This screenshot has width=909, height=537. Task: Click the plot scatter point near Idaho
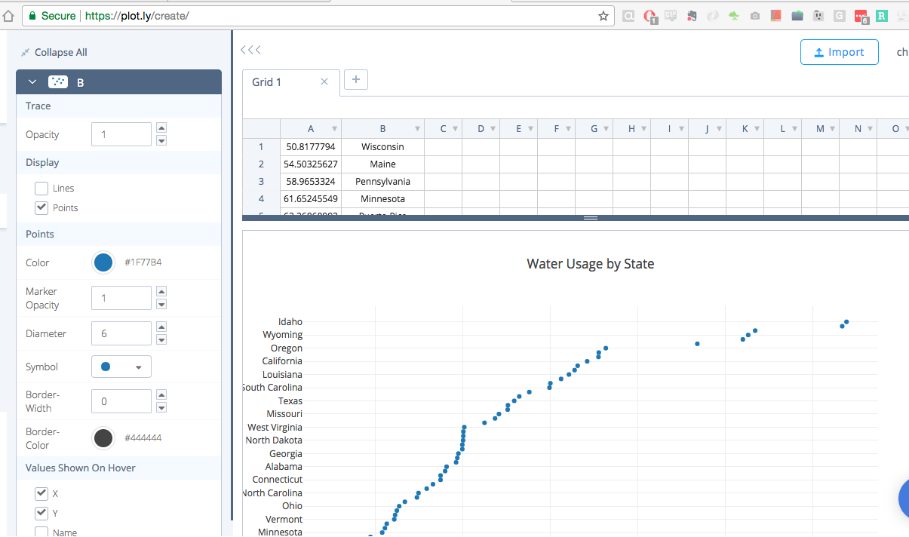click(846, 322)
